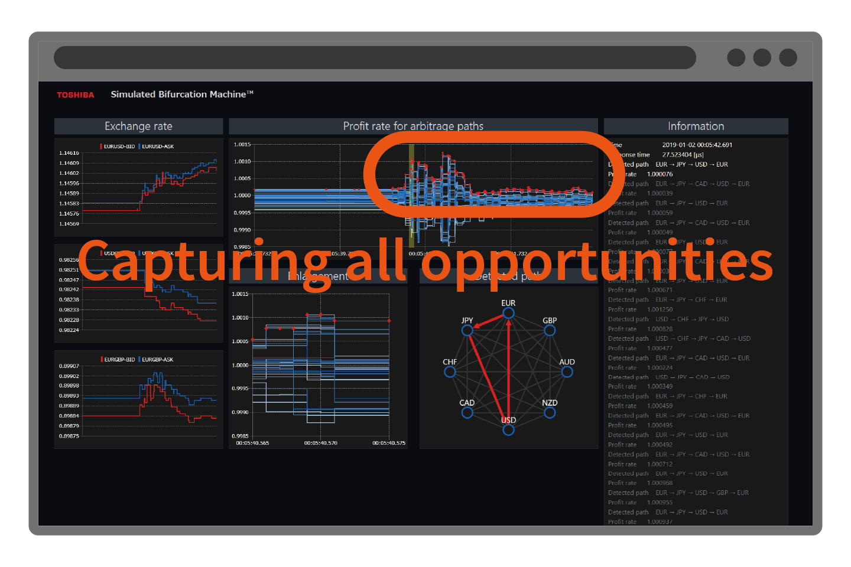This screenshot has width=851, height=567.
Task: Click the Simulated Bifurcation Machine title
Action: (x=182, y=94)
